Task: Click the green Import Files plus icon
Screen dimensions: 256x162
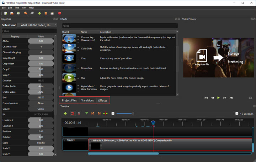Action: pyautogui.click(x=39, y=13)
